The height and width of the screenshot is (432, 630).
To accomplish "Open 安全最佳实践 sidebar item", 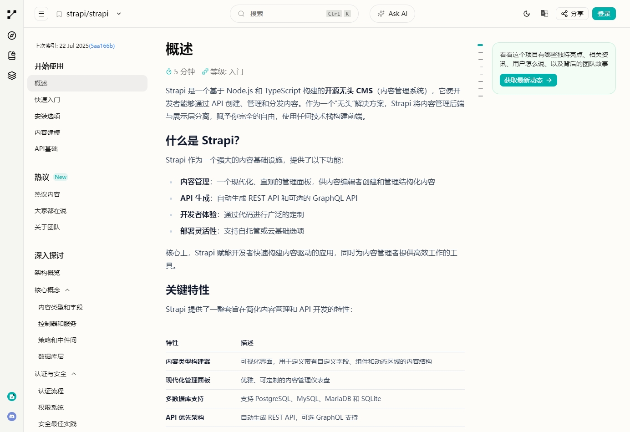I will click(57, 424).
